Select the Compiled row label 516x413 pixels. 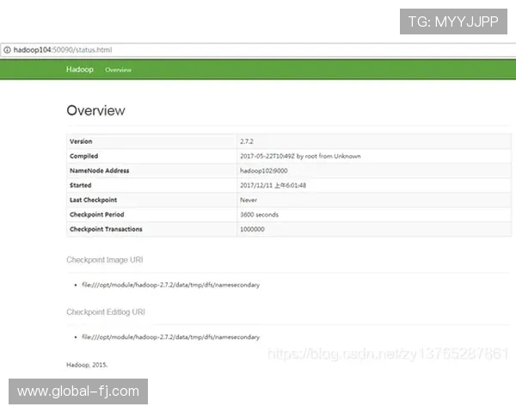coord(83,156)
